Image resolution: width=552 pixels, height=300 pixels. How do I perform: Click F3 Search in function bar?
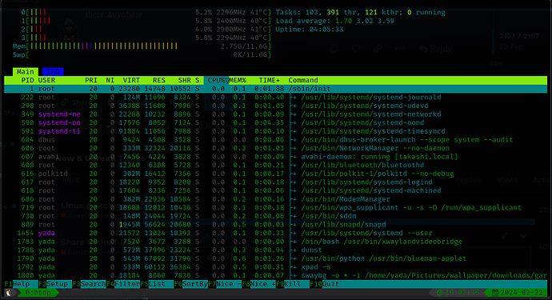coord(90,284)
